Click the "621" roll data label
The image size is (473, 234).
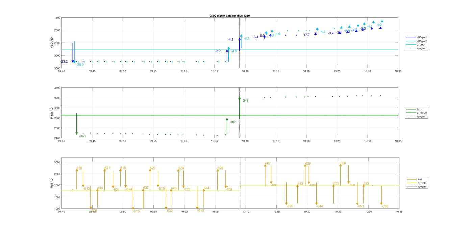pyautogui.click(x=107, y=168)
